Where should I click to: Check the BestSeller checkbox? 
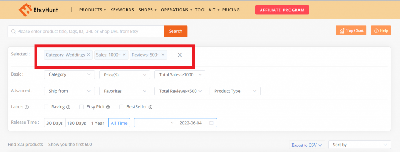[x=121, y=107]
